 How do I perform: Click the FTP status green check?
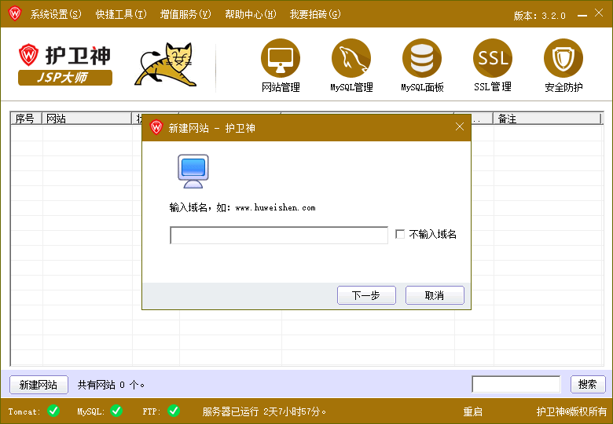(174, 411)
